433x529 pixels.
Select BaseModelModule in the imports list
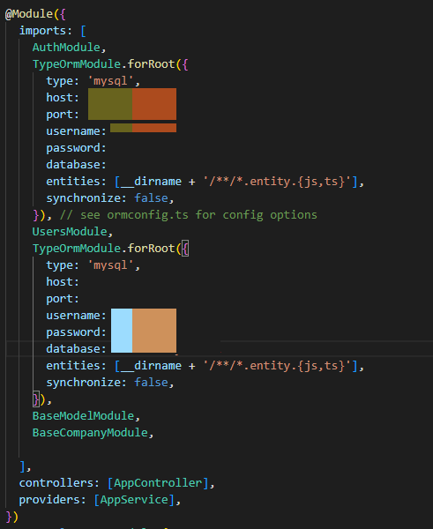84,416
